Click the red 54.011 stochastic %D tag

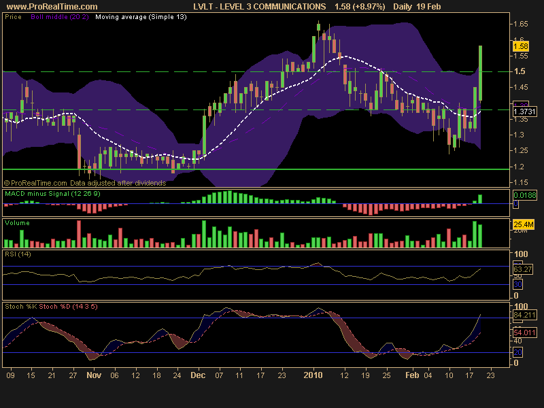(524, 333)
